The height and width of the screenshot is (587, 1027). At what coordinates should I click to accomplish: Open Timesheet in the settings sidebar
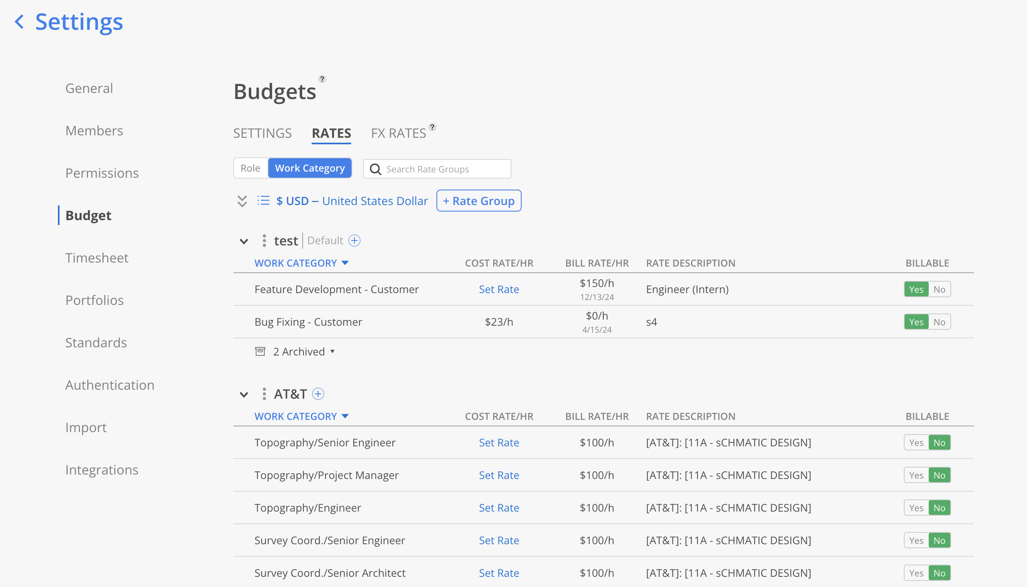pos(97,258)
